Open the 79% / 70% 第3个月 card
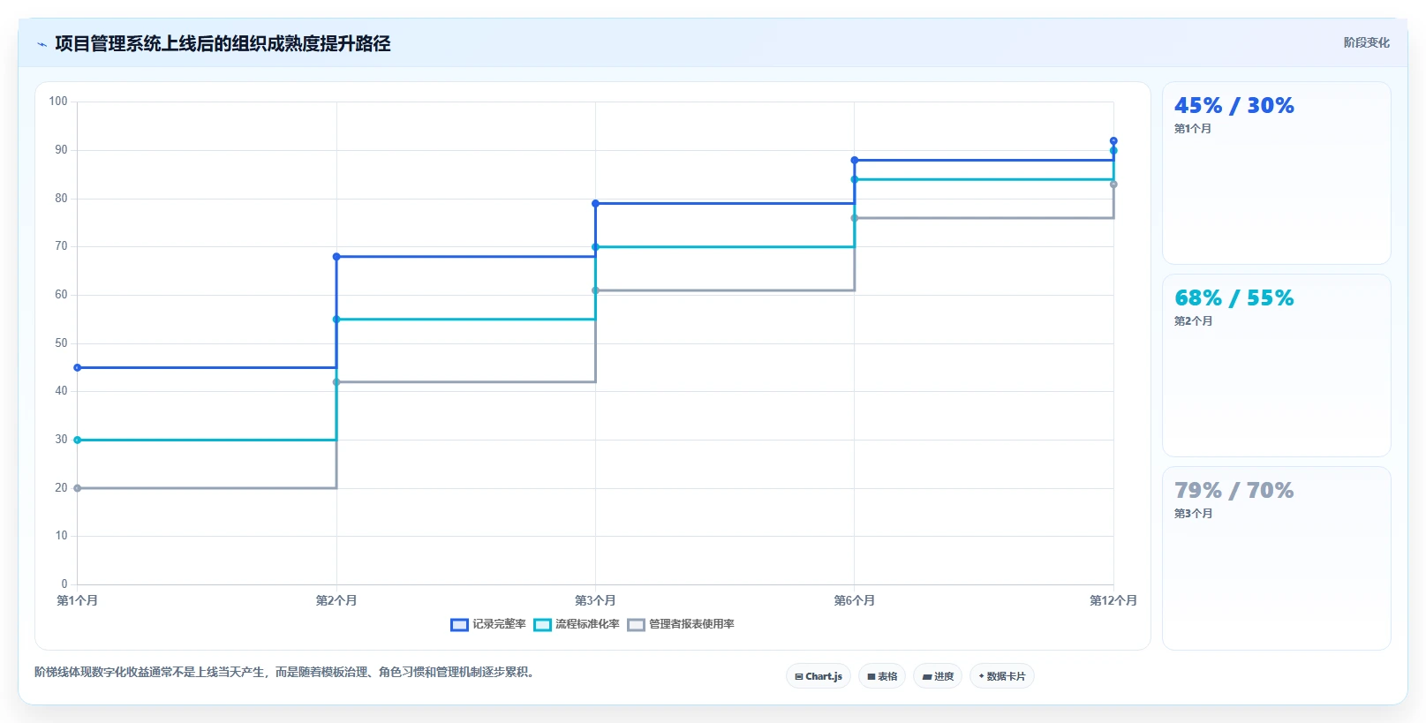 tap(1277, 558)
